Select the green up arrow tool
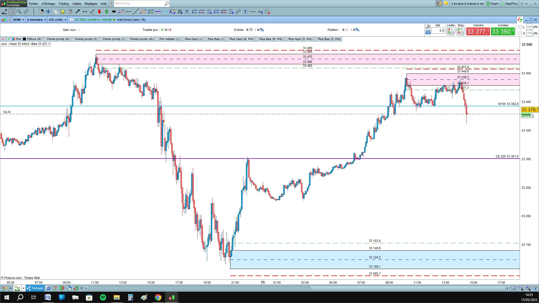 107,12
